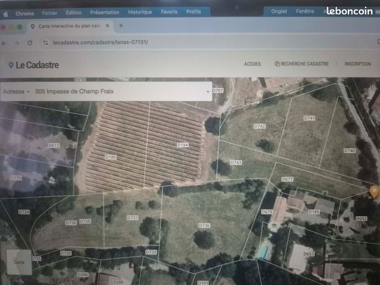Reload the page with the refresh icon

tap(30, 43)
